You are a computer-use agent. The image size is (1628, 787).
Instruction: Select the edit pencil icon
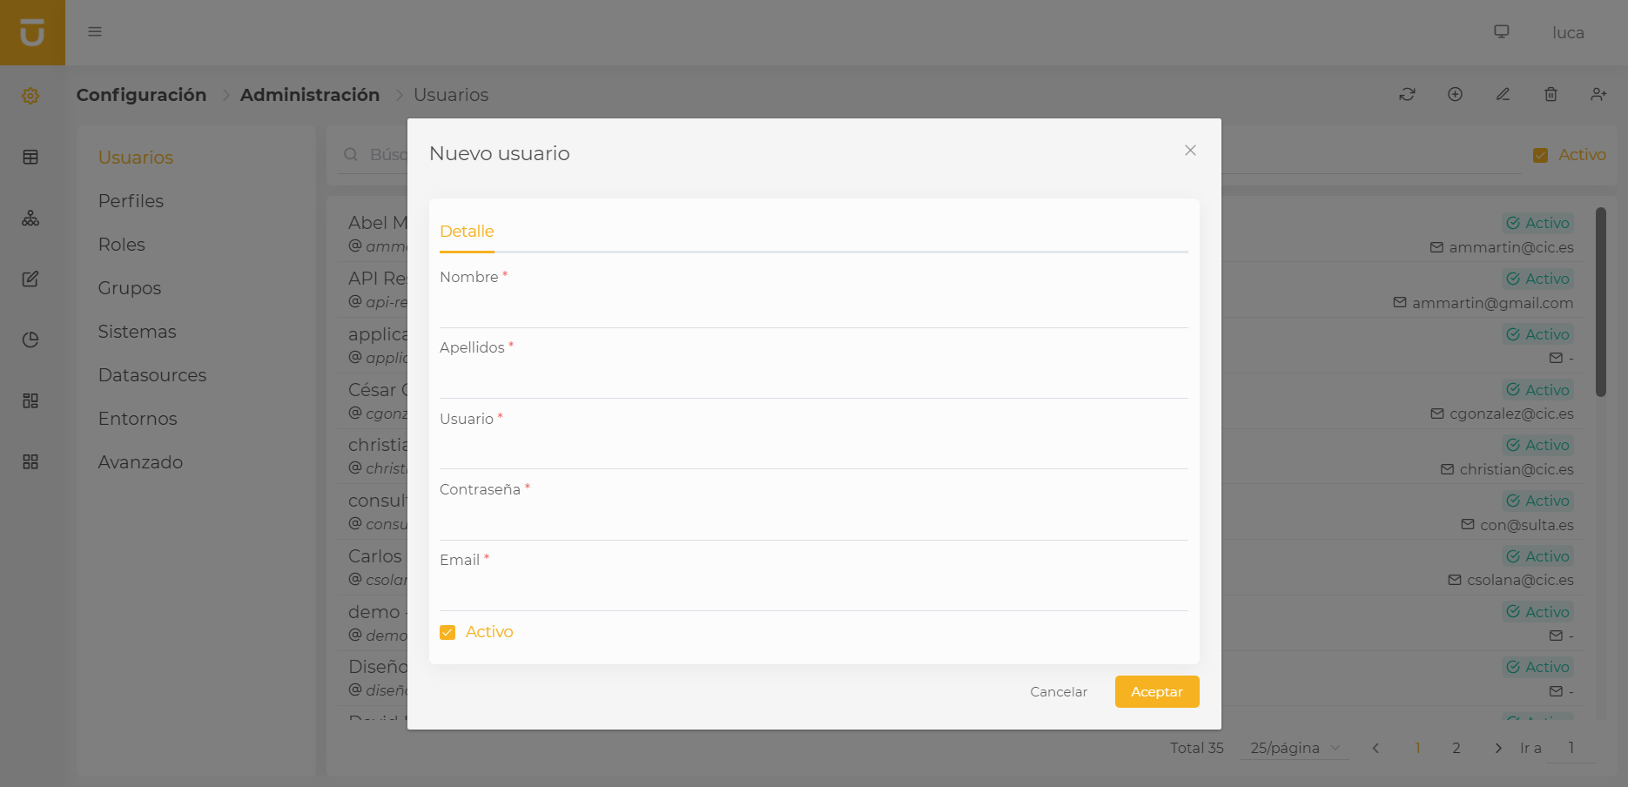[x=1503, y=94]
